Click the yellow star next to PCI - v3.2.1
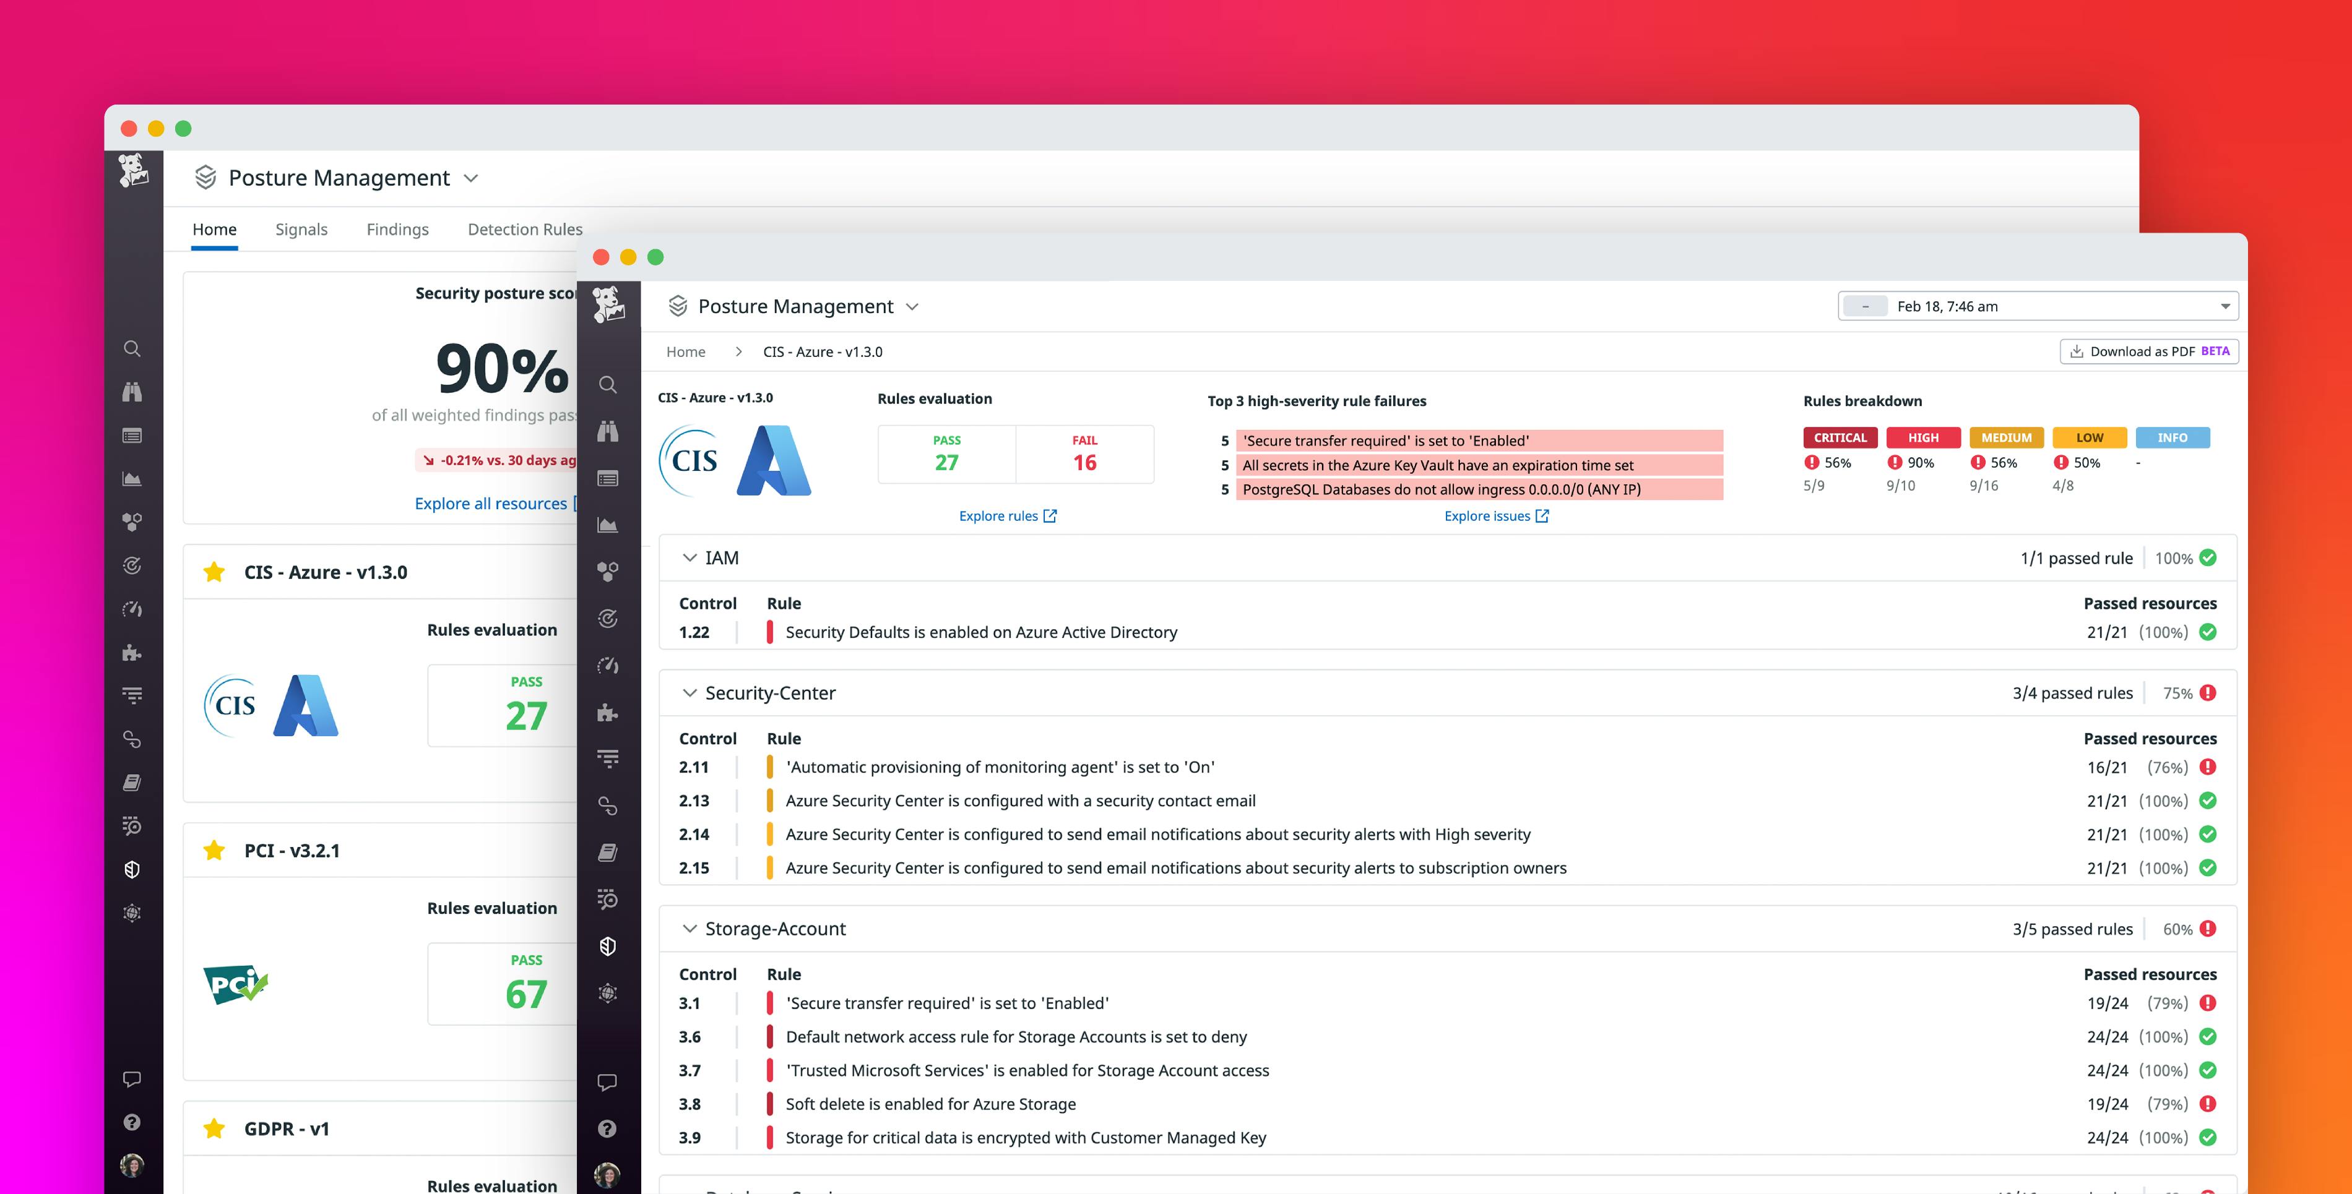Viewport: 2352px width, 1194px height. [x=215, y=850]
